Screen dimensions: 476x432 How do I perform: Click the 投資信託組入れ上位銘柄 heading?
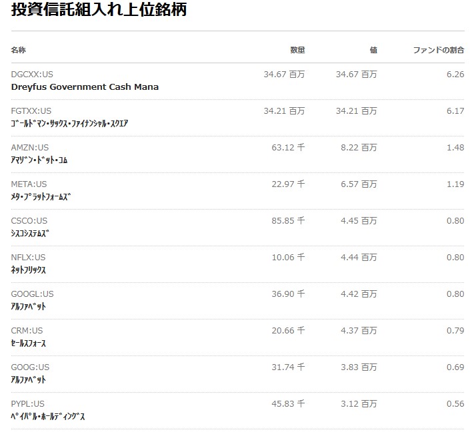click(99, 9)
